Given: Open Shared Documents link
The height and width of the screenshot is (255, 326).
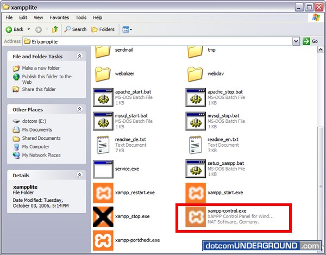Looking at the screenshot, I should click(x=41, y=138).
